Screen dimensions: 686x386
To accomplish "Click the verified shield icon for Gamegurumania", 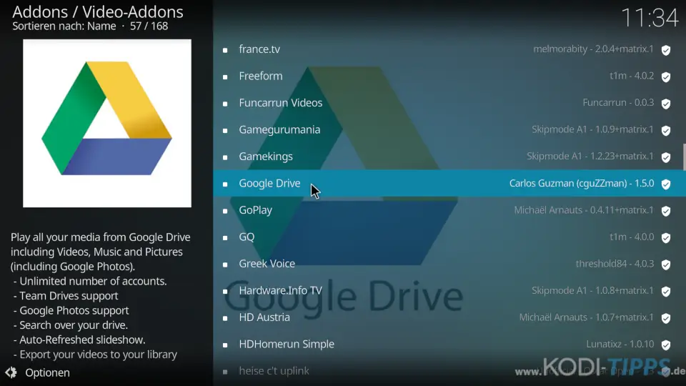I will pyautogui.click(x=666, y=130).
